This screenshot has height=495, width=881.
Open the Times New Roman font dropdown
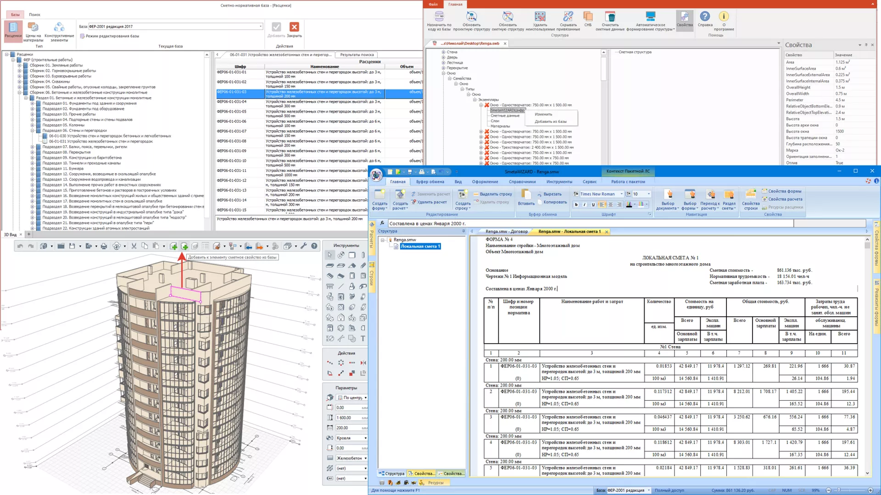click(x=621, y=194)
